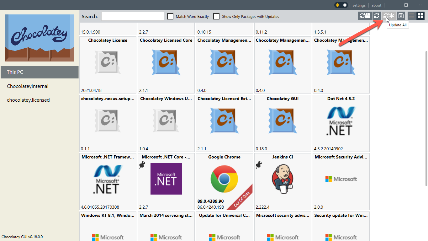Select the Microsoft Security Advi... 2.0.0 logo

(x=341, y=179)
